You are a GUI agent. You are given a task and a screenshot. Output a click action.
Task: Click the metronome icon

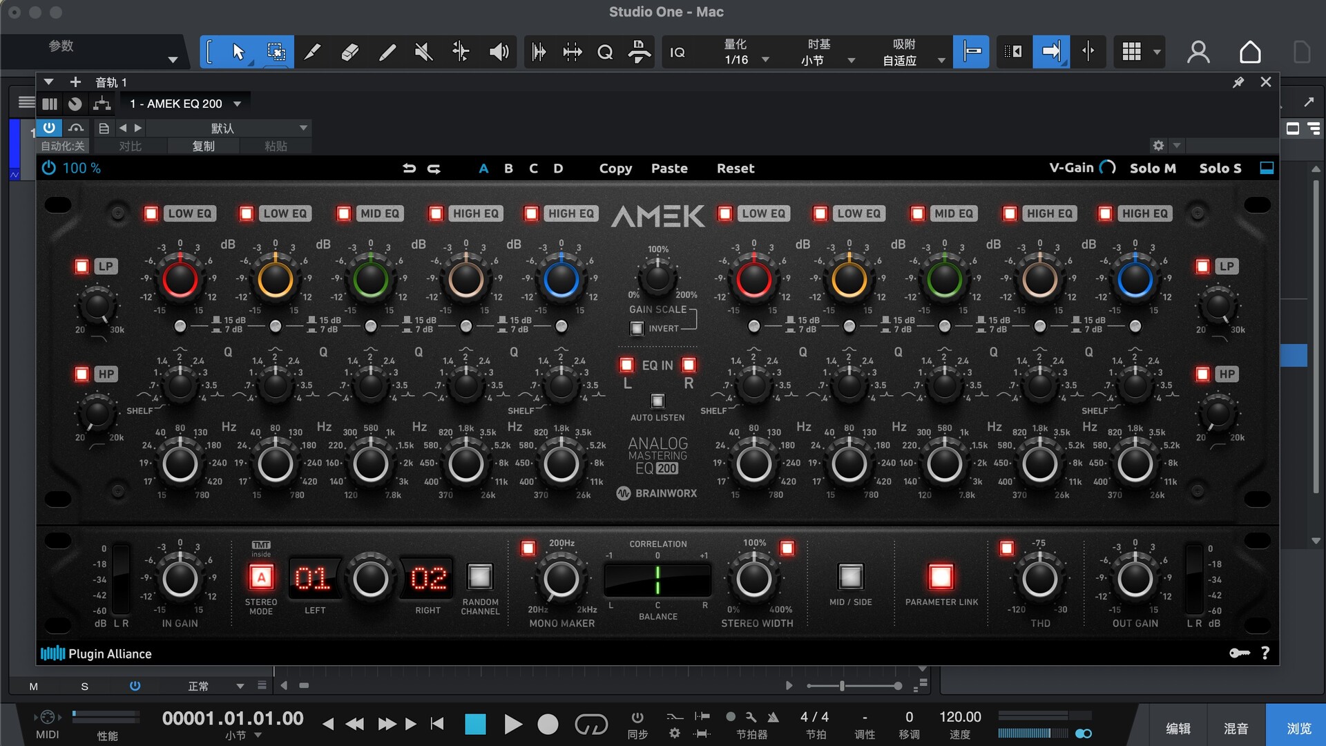pos(773,717)
